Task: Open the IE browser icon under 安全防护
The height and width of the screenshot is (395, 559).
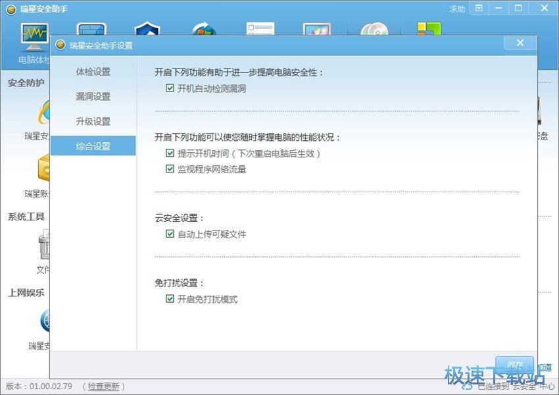Action: pos(43,113)
